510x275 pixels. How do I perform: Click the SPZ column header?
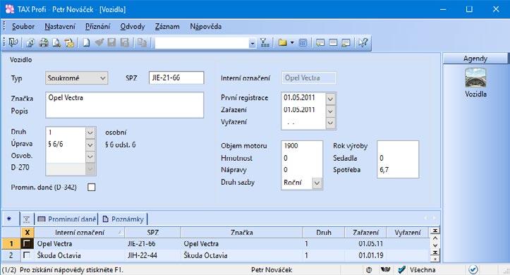coord(152,233)
